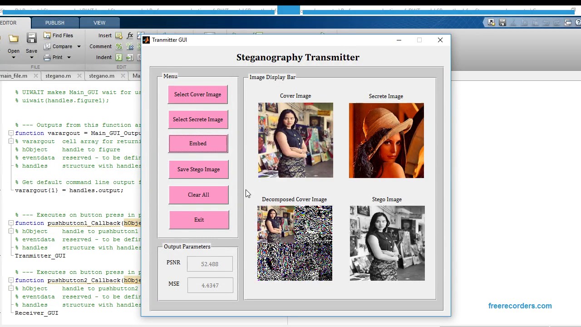Launch the Compare files tool
Viewport: 581px width, 327px height.
tap(58, 46)
